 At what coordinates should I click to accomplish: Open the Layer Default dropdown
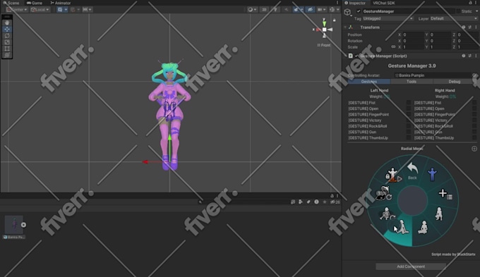point(454,18)
